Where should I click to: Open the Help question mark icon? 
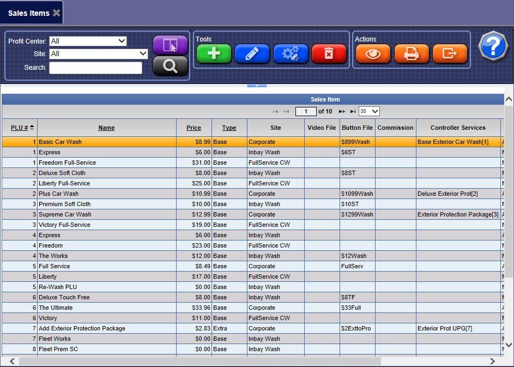point(493,46)
